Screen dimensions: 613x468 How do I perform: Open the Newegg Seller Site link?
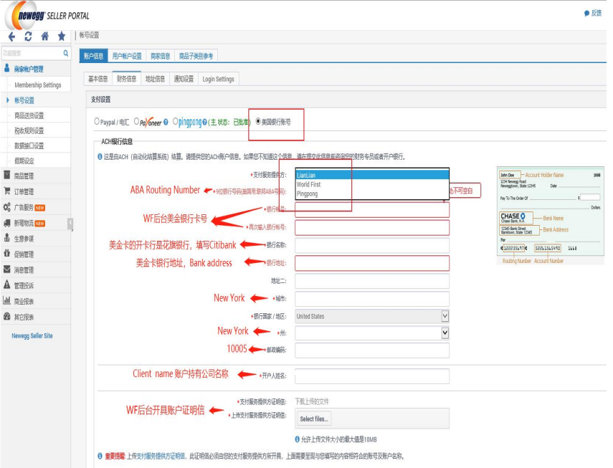point(32,335)
